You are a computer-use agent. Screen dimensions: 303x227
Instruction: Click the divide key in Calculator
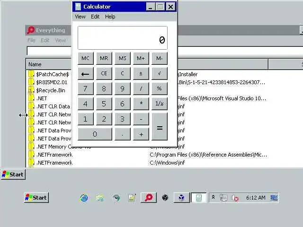pyautogui.click(x=141, y=88)
